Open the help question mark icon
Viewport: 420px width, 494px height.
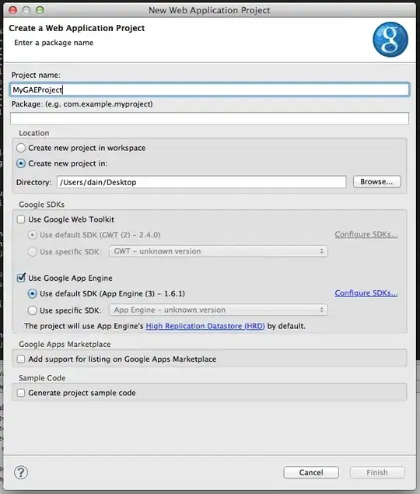pos(21,472)
